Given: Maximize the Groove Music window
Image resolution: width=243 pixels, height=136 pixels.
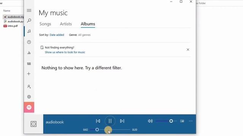Looking at the screenshot, I should click(x=181, y=2).
